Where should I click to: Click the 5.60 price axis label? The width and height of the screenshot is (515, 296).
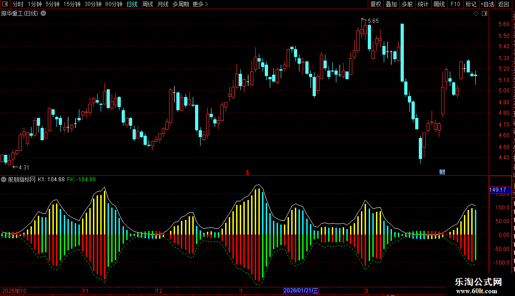pyautogui.click(x=504, y=24)
